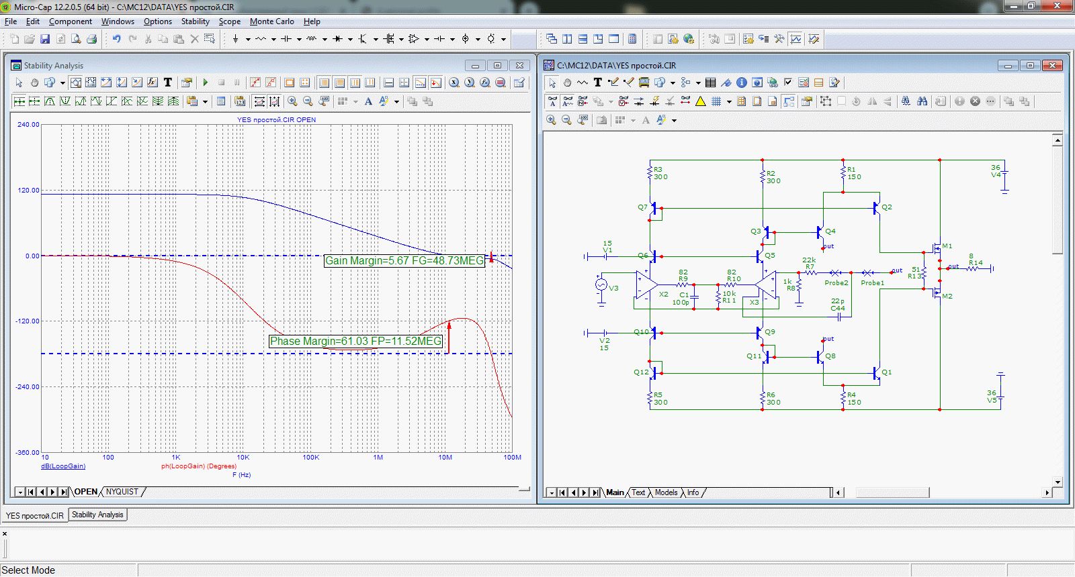Click the Save file icon
1075x577 pixels.
point(45,39)
